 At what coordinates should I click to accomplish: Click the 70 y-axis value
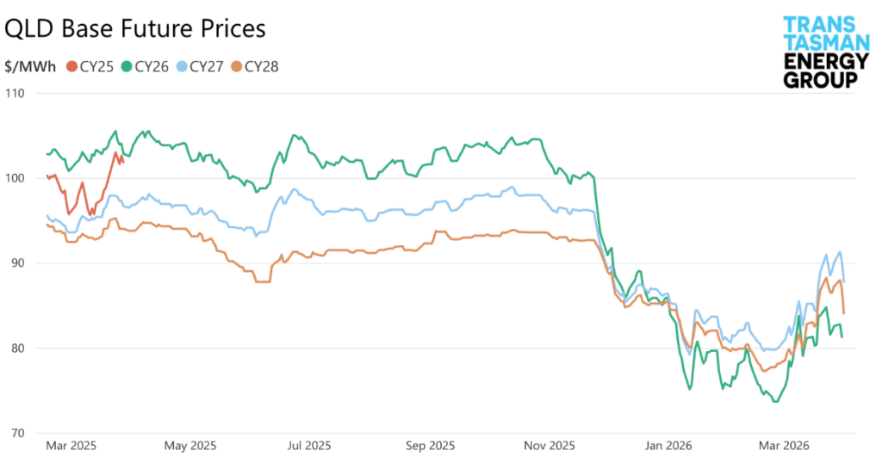[x=16, y=432]
